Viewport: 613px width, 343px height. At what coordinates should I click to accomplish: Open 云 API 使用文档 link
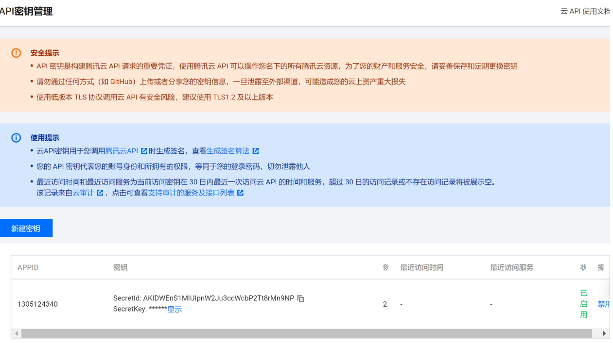[x=585, y=11]
